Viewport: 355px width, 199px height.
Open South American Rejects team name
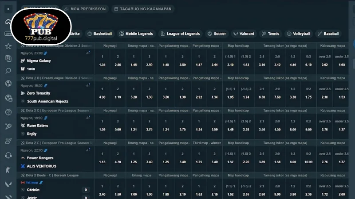[48, 101]
